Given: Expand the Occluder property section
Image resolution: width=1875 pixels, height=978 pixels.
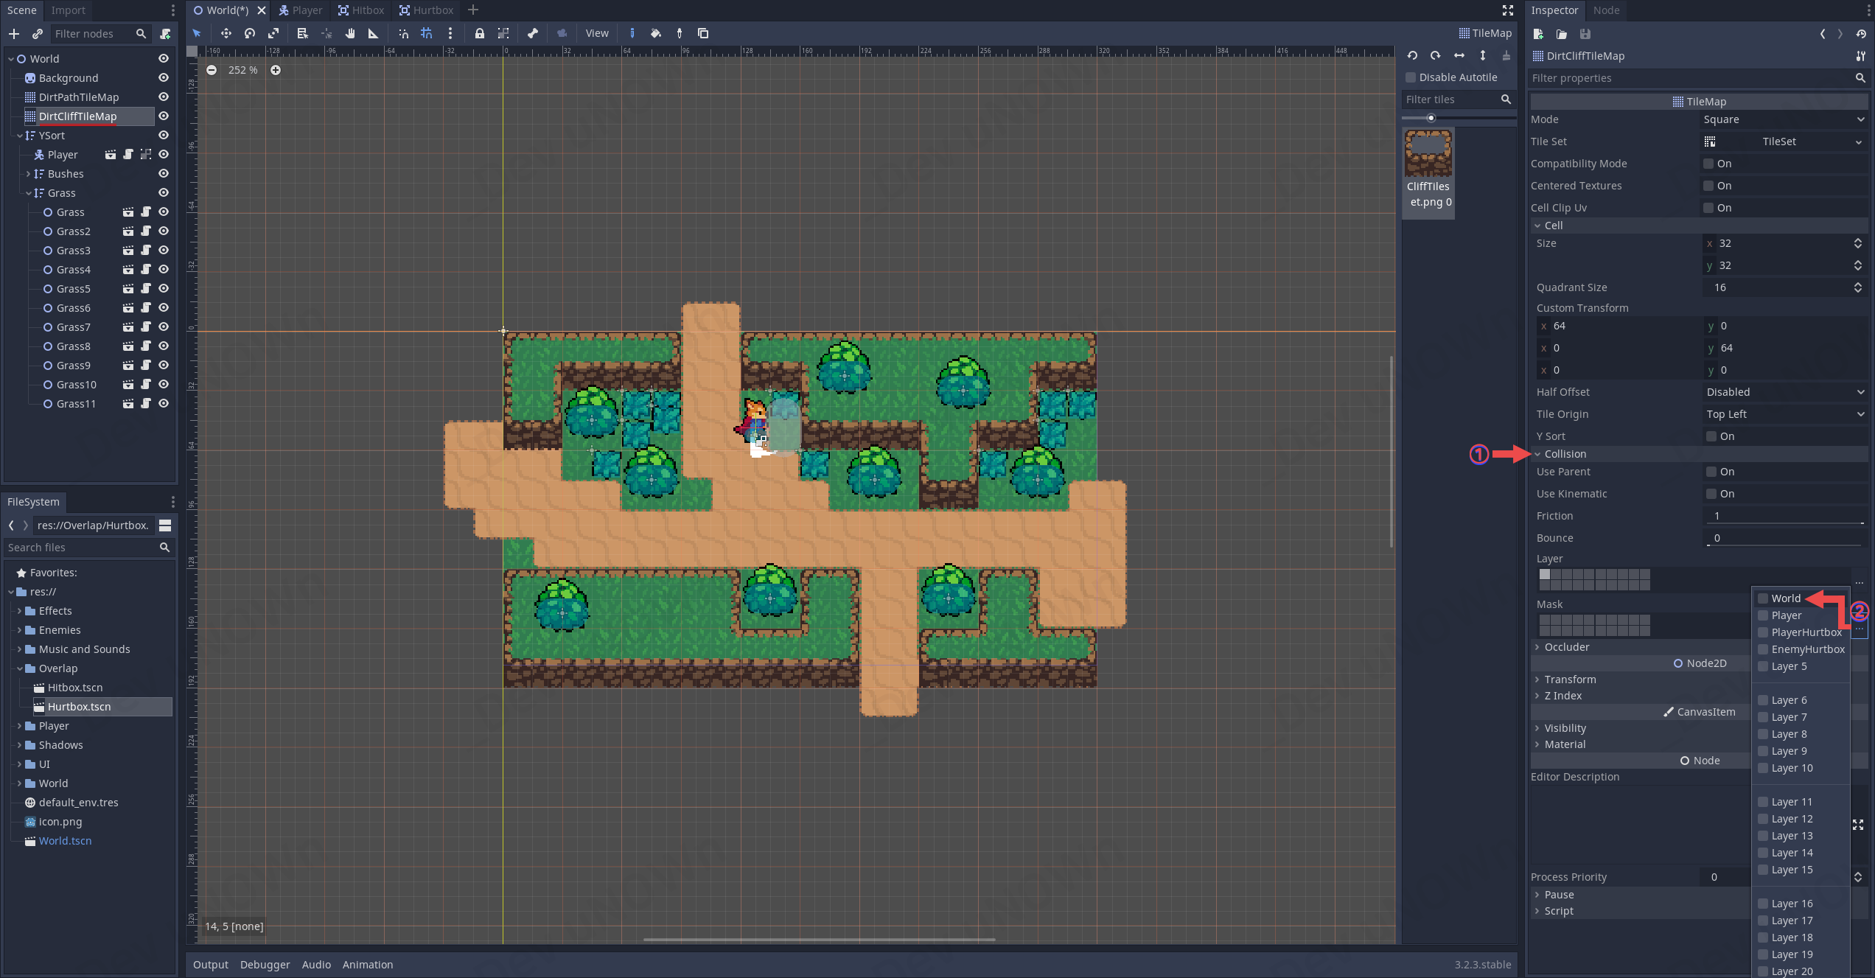Looking at the screenshot, I should (x=1566, y=647).
